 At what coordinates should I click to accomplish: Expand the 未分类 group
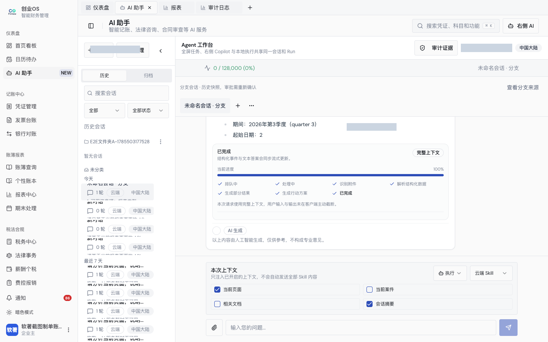[x=94, y=170]
